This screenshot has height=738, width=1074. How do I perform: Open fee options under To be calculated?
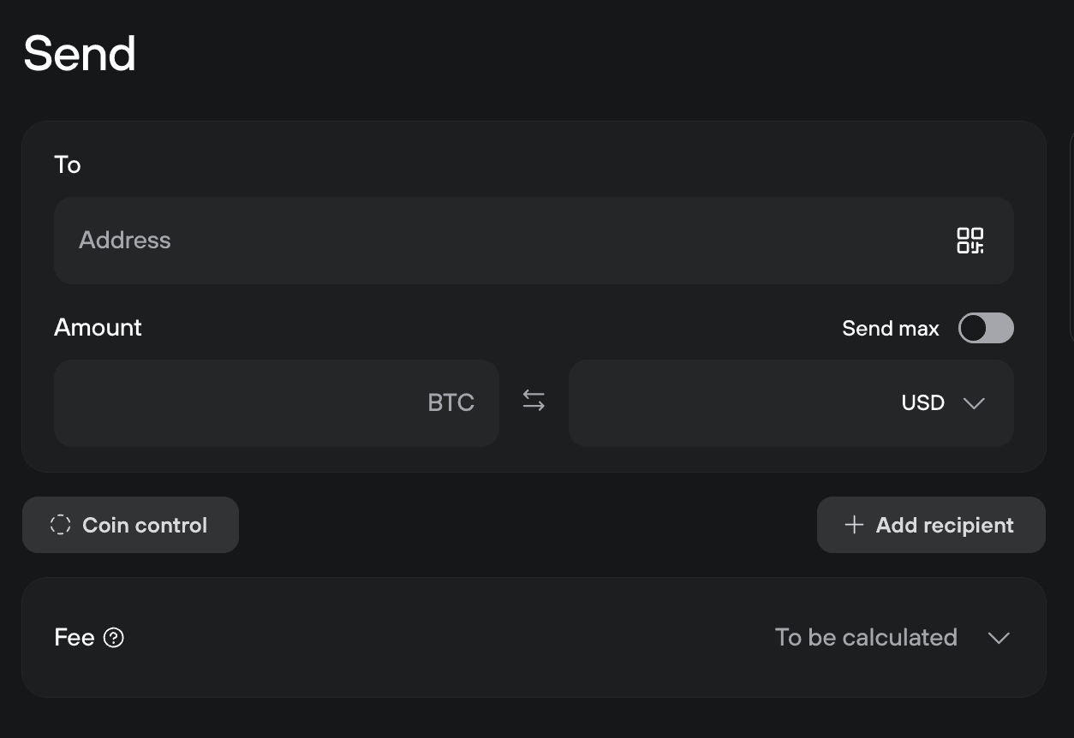coord(866,637)
